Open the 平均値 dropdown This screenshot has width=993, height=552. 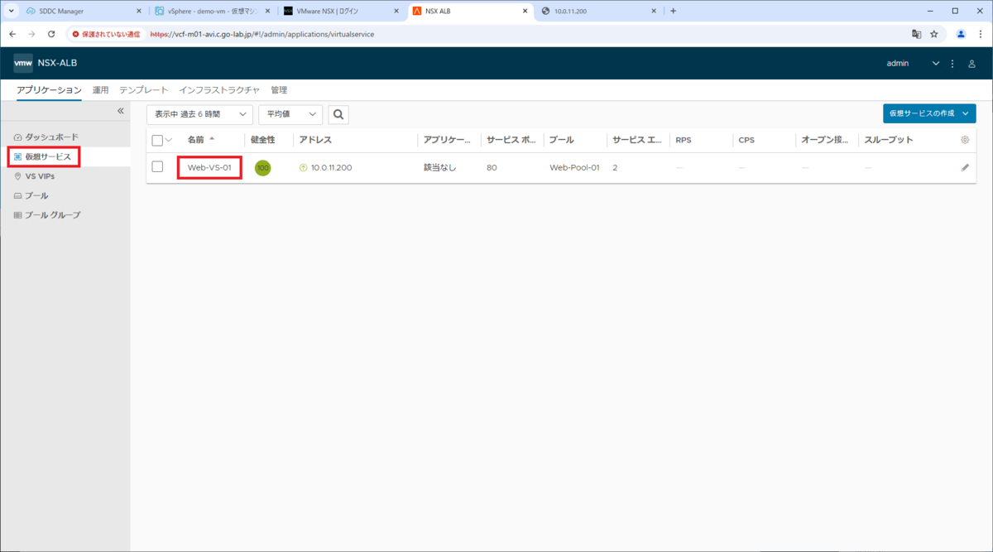click(290, 114)
